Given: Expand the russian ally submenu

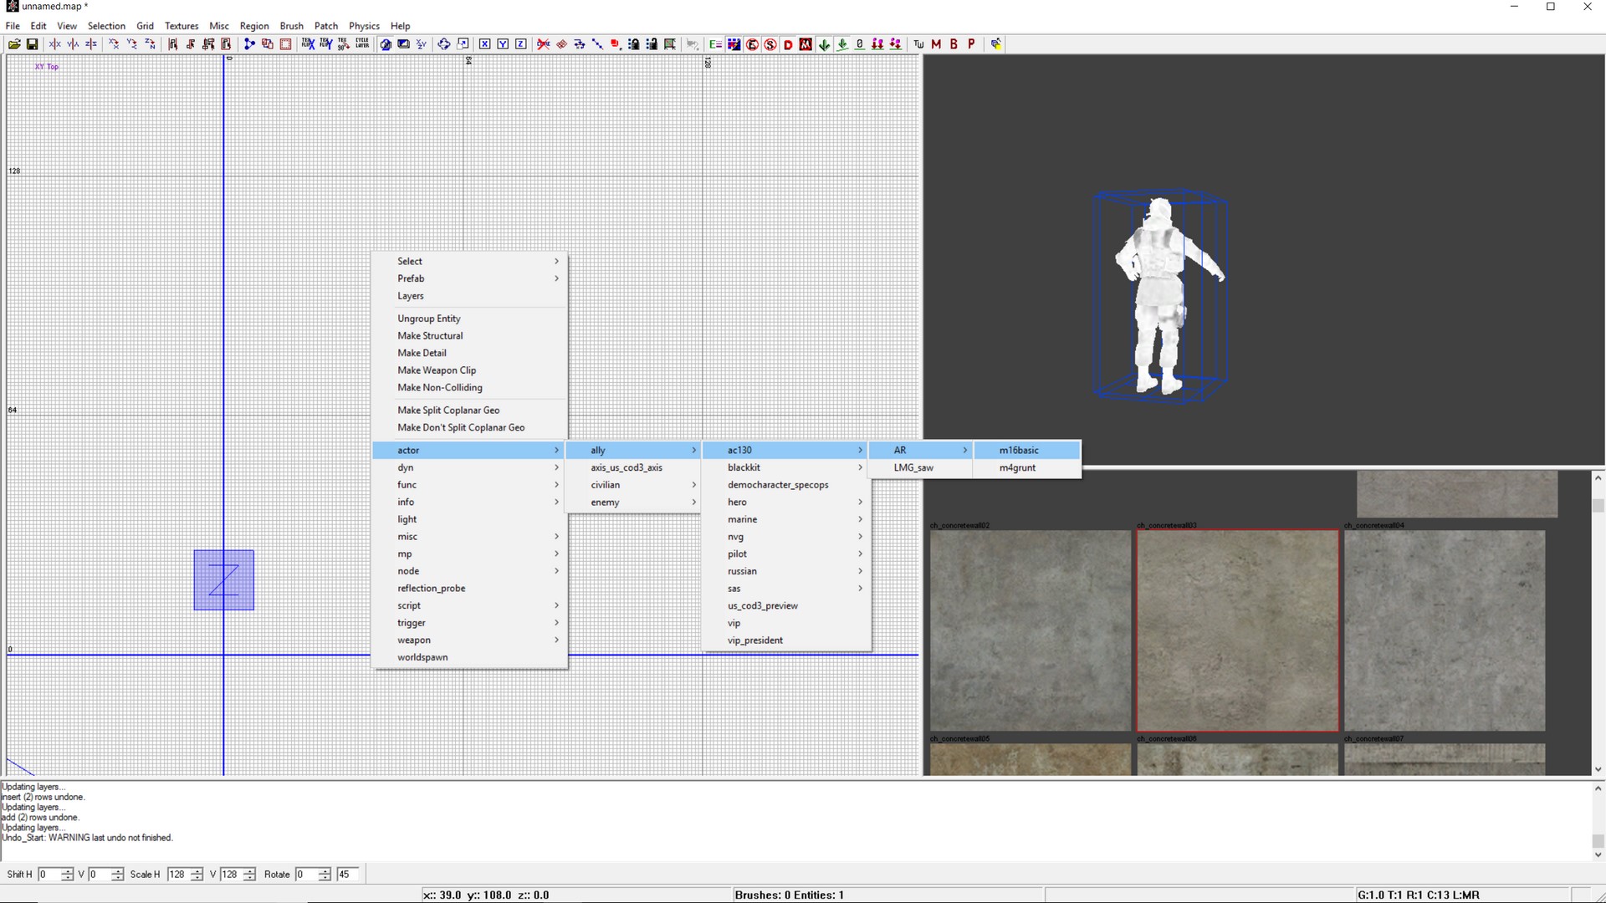Looking at the screenshot, I should click(x=786, y=571).
